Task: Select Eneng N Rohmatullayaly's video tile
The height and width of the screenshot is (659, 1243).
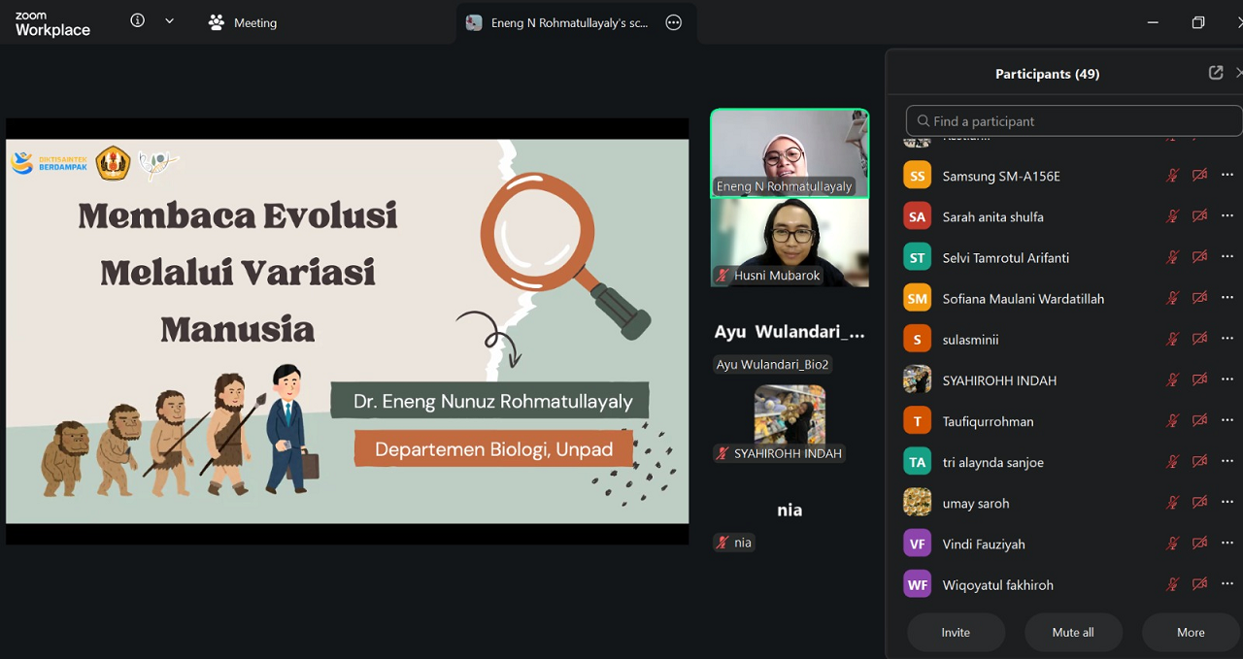Action: pos(789,152)
